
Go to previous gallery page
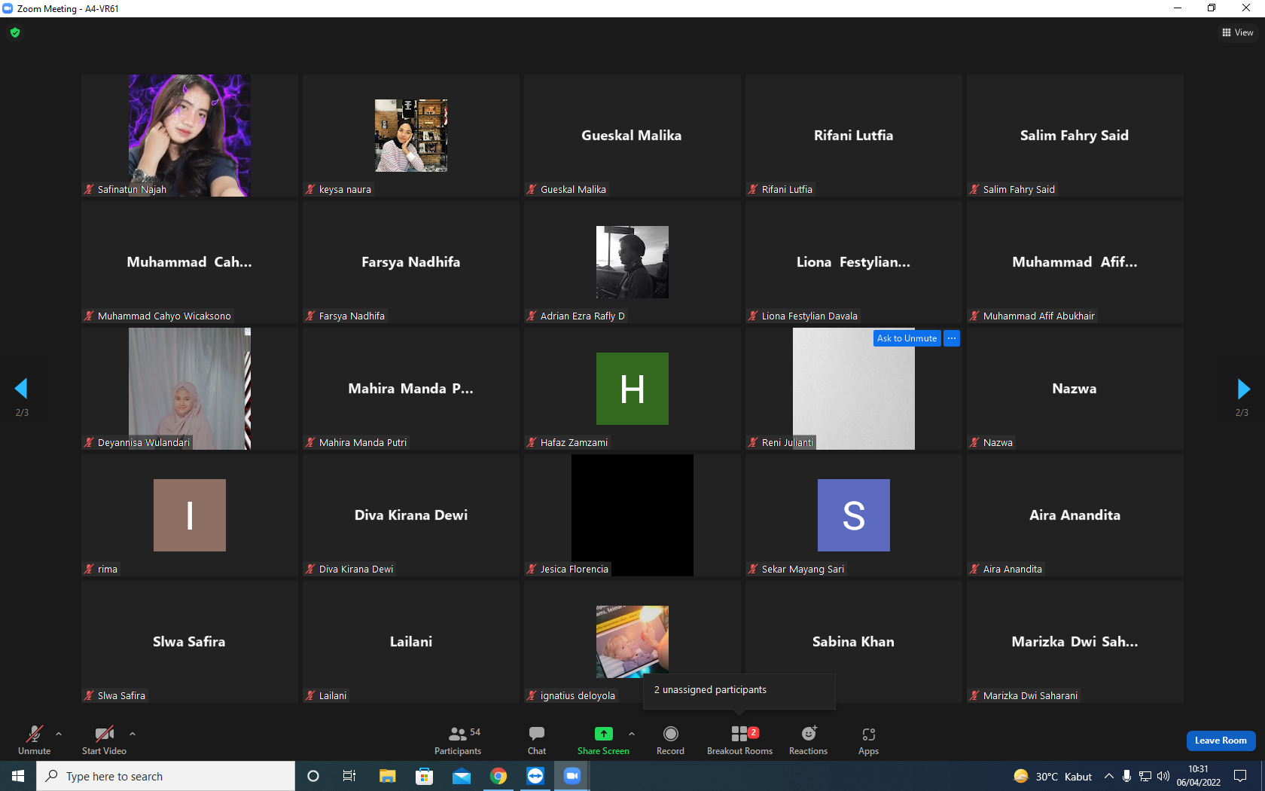point(21,389)
